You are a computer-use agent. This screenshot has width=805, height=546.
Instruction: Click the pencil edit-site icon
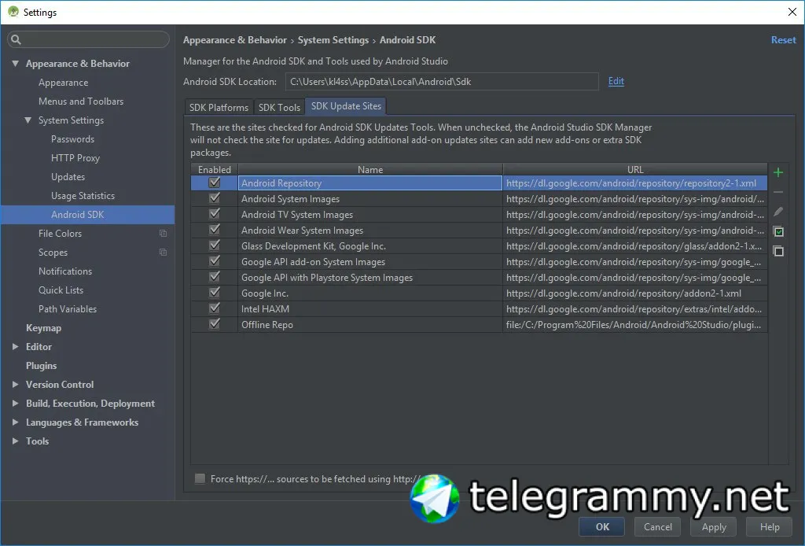(778, 212)
